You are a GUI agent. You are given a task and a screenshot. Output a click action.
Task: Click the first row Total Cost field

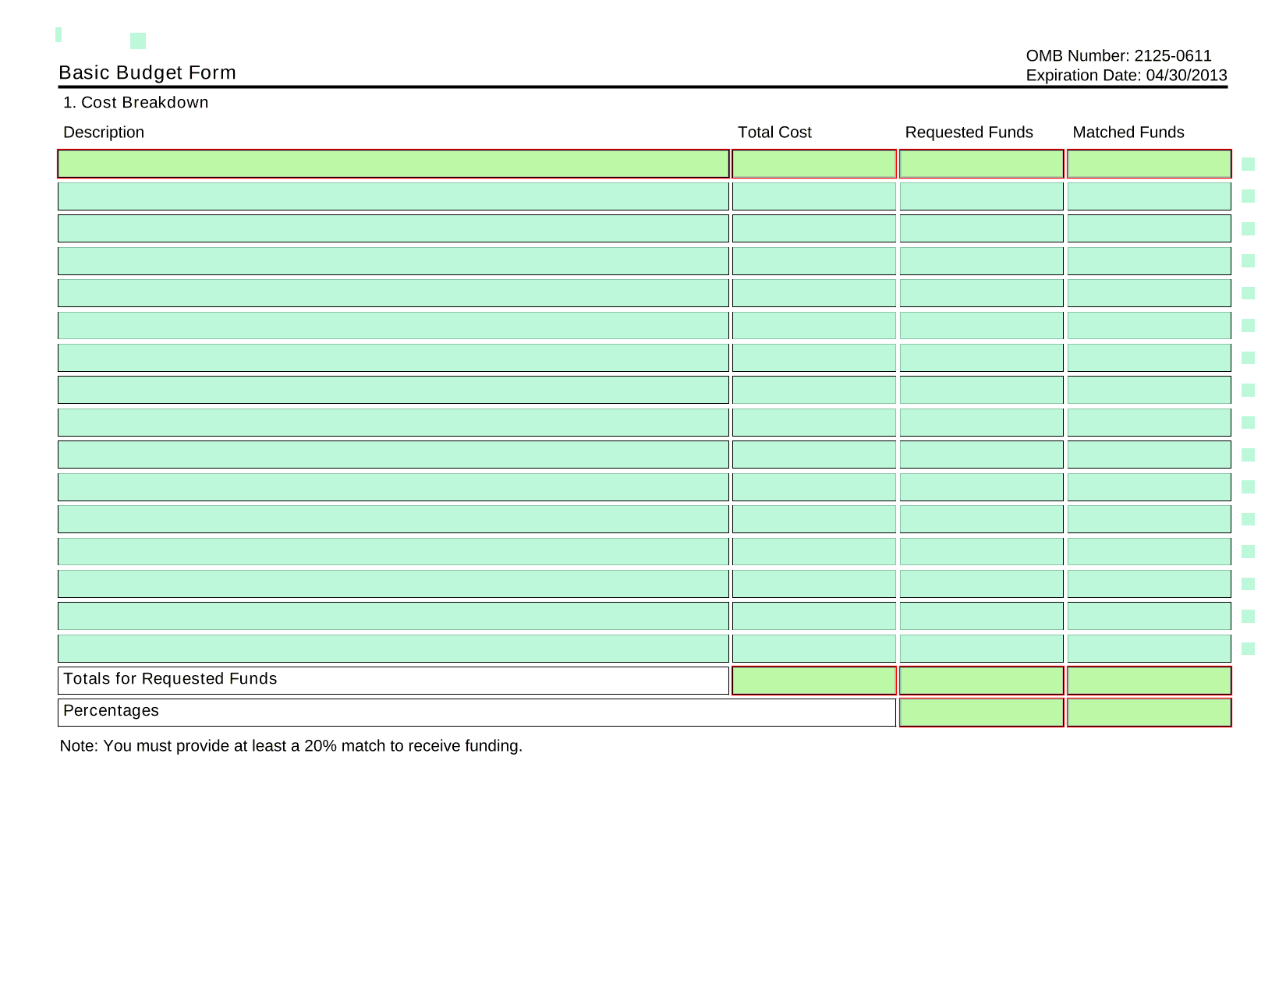pyautogui.click(x=813, y=164)
